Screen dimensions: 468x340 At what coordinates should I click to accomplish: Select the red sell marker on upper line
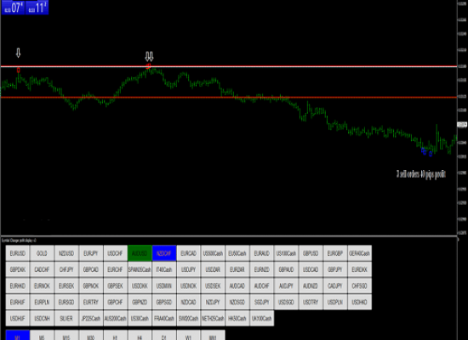[x=148, y=66]
